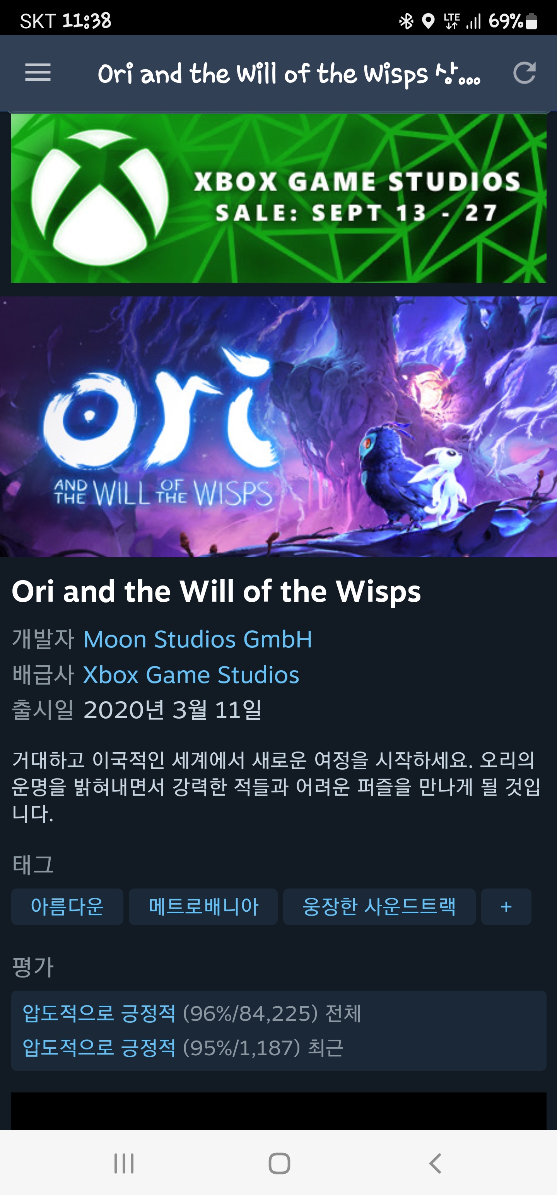Viewport: 557px width, 1195px height.
Task: Tap the refresh page icon
Action: (x=525, y=73)
